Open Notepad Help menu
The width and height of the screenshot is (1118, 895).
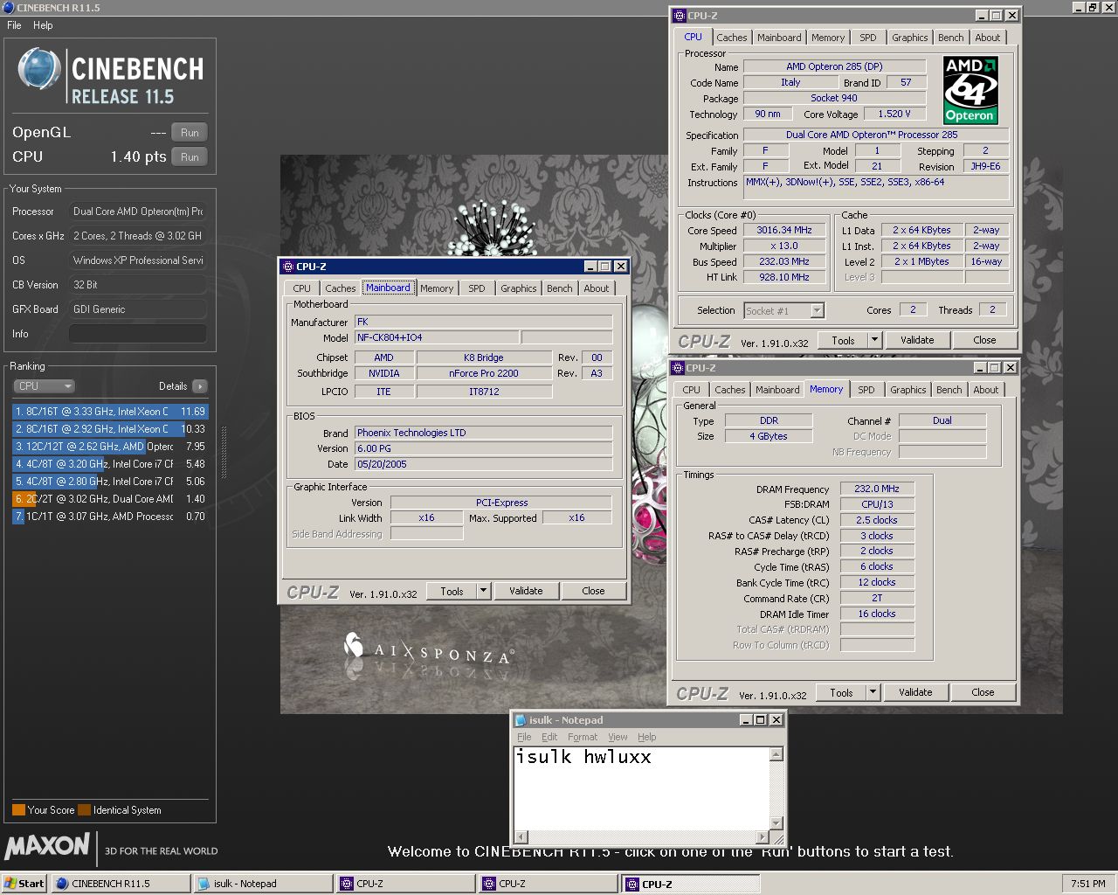pos(646,737)
